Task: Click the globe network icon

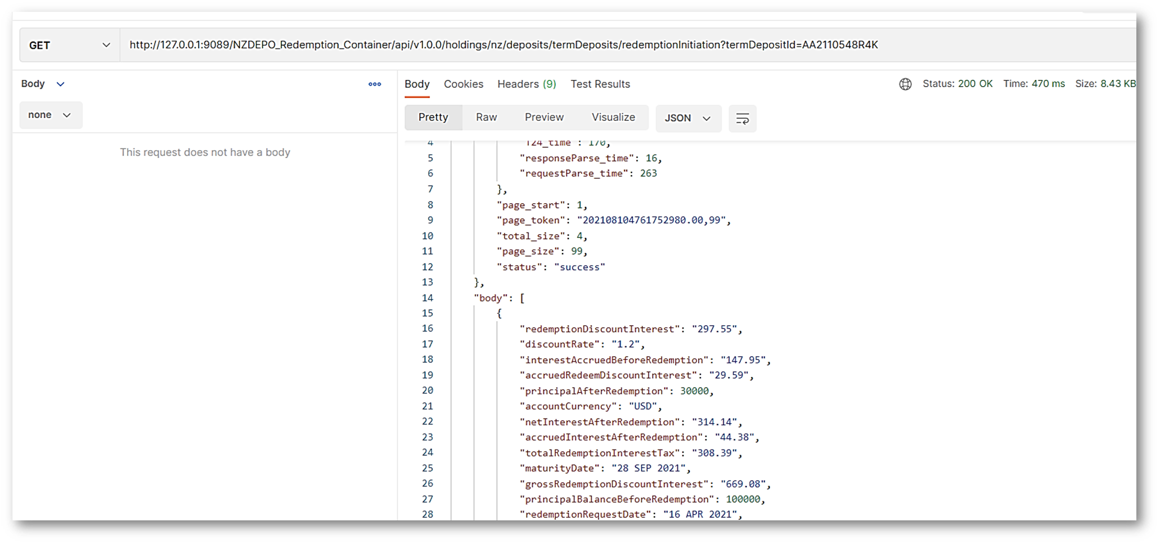Action: click(905, 84)
